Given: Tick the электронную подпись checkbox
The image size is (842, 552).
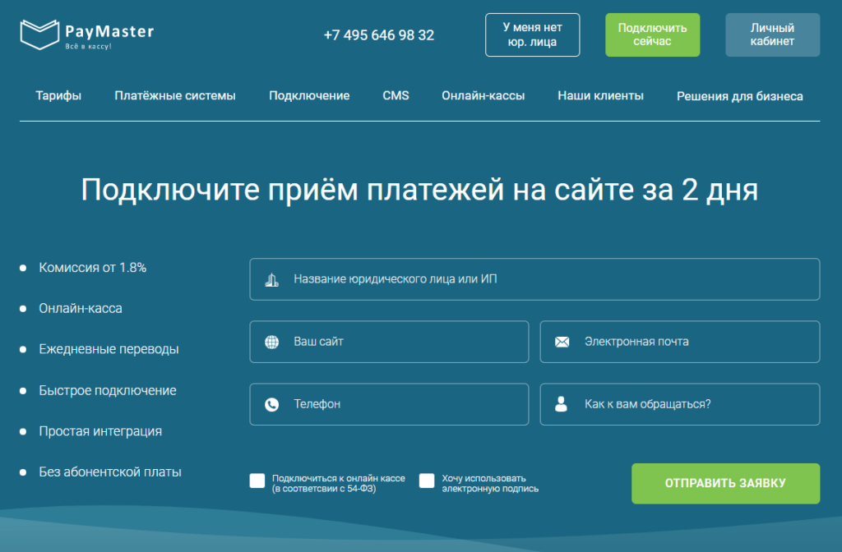Looking at the screenshot, I should click(x=427, y=481).
